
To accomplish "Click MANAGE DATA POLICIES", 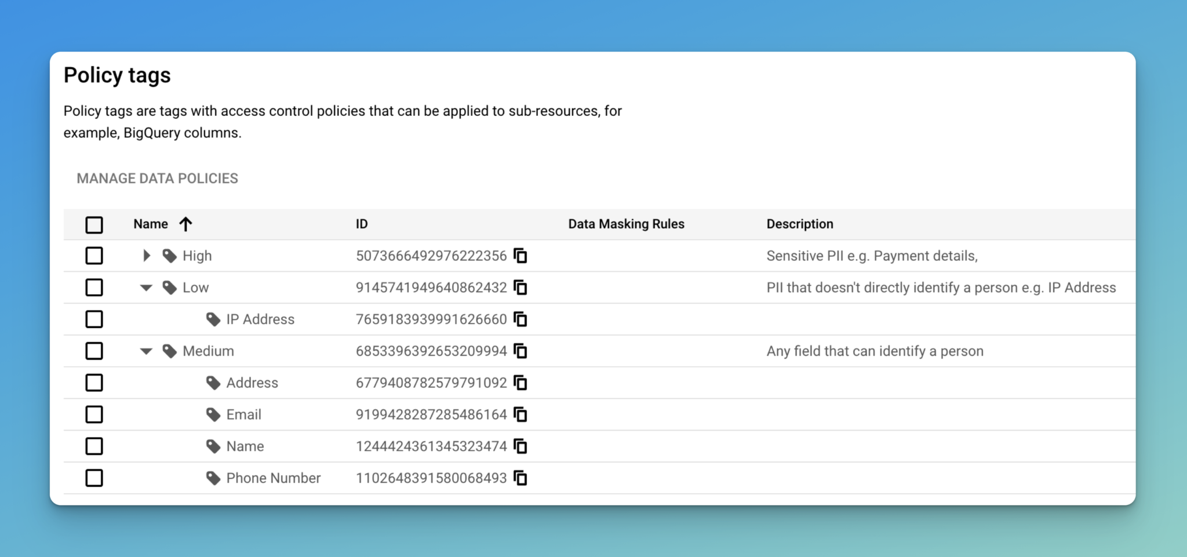I will click(157, 179).
